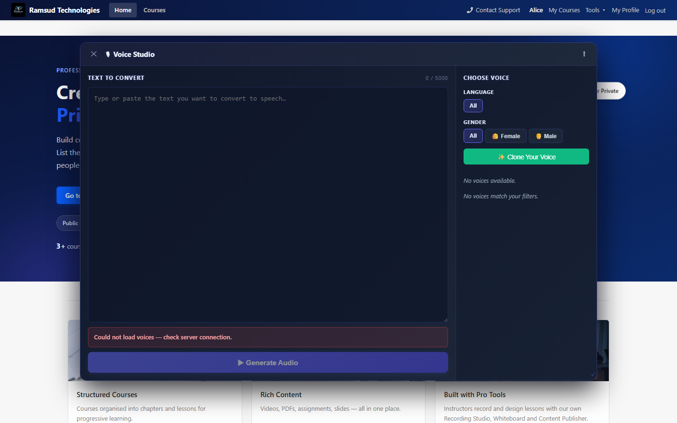677x423 pixels.
Task: Click the up arrow icon in Voice Studio header
Action: (584, 54)
